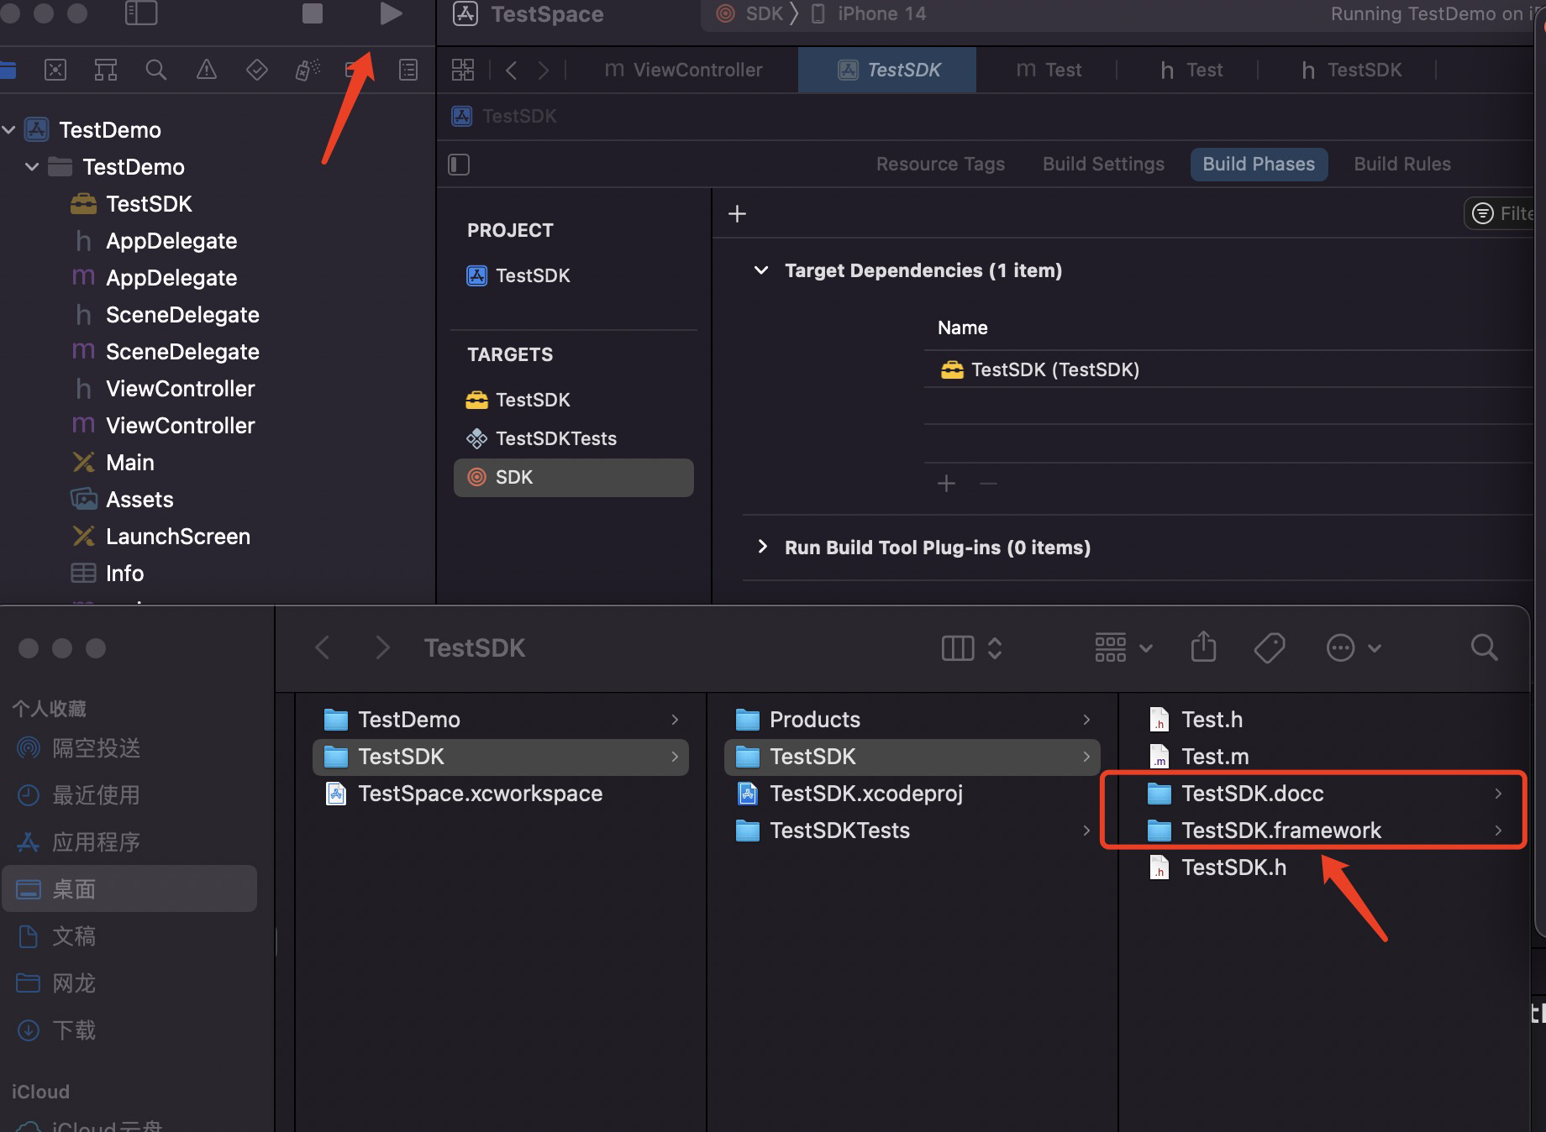Viewport: 1546px width, 1132px height.
Task: Click the editor related items grid icon
Action: 463,70
